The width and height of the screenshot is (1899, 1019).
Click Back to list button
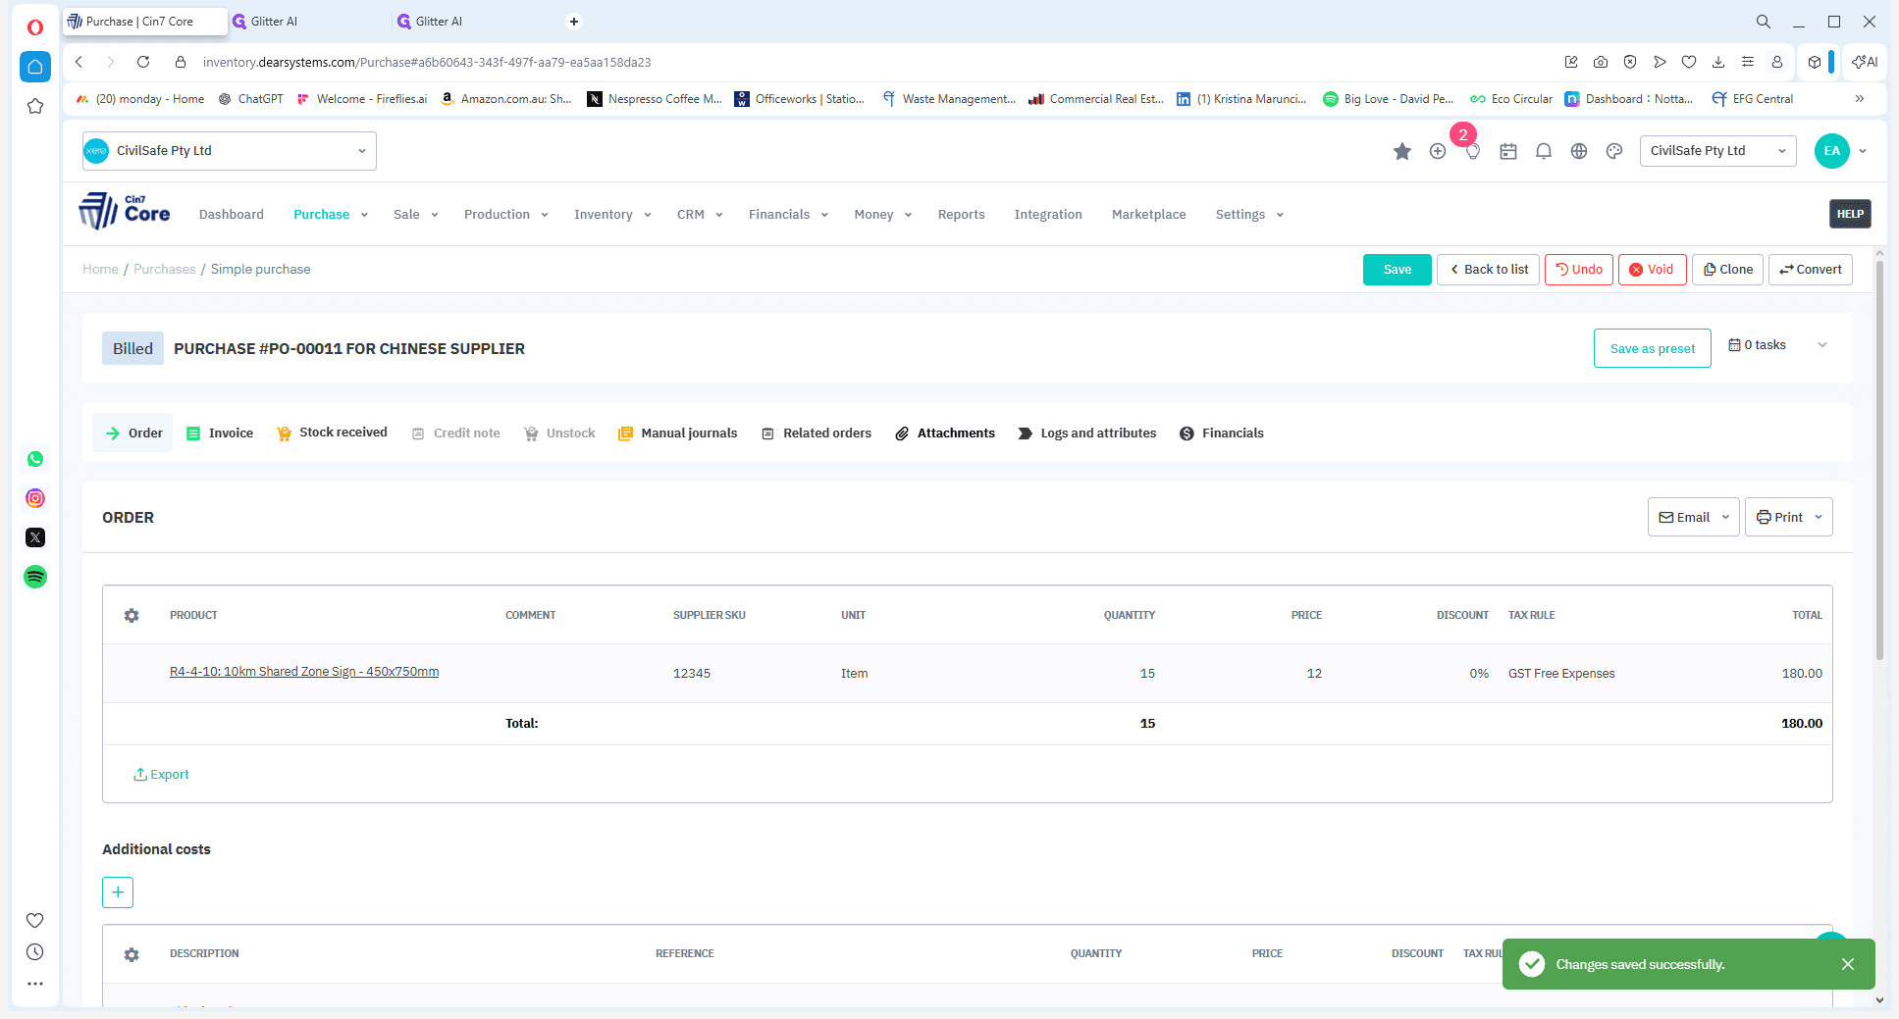(1488, 270)
